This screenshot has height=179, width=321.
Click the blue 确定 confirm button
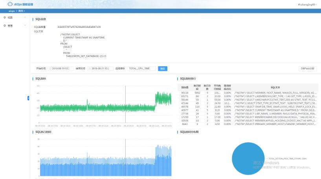coord(162,69)
